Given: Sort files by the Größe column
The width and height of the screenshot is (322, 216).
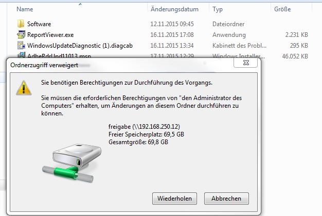Looking at the screenshot, I should pos(282,9).
